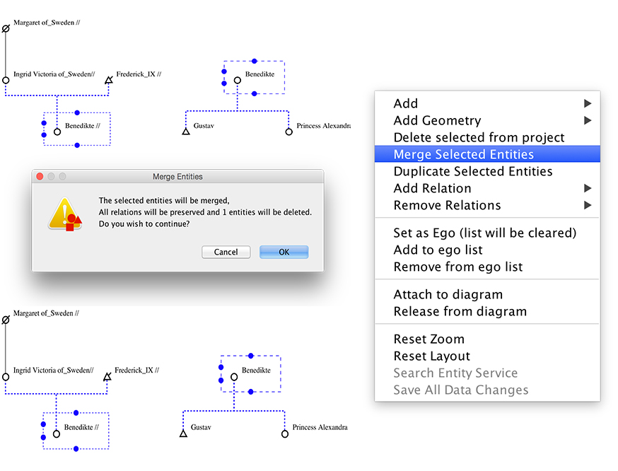Choose Reset Layout option

(487, 356)
